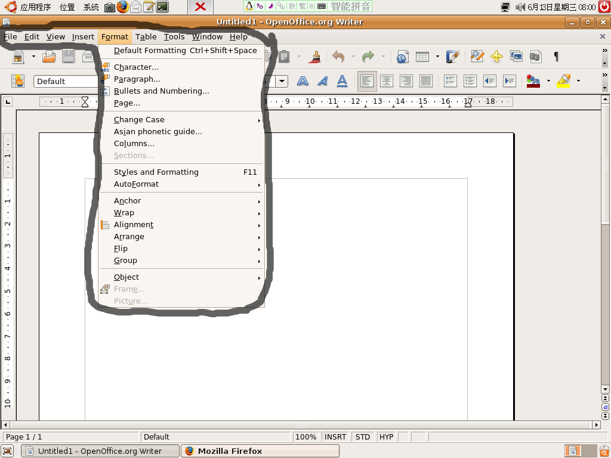Undo the last action
Screen dimensions: 611x458
(x=338, y=57)
